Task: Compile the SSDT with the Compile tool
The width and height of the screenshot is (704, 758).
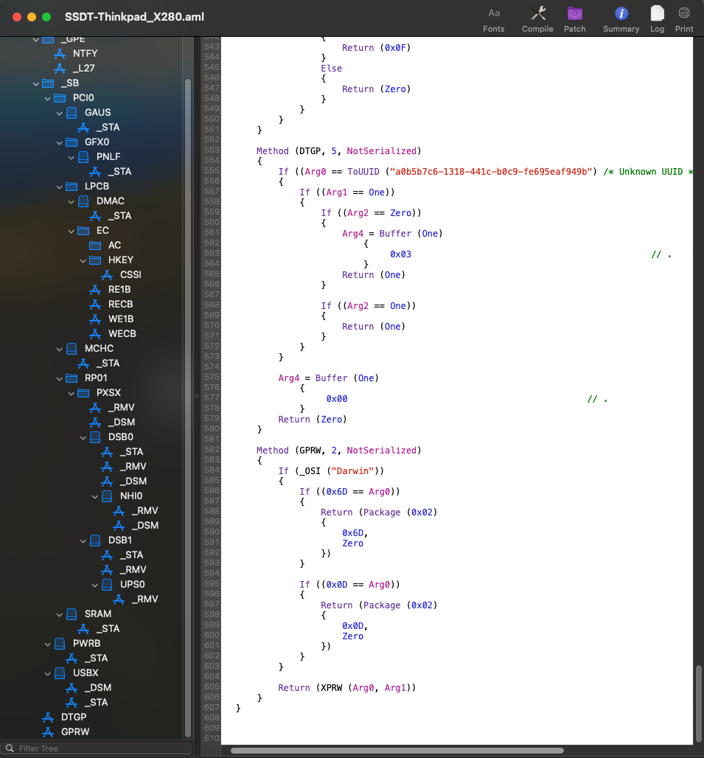Action: [x=537, y=19]
